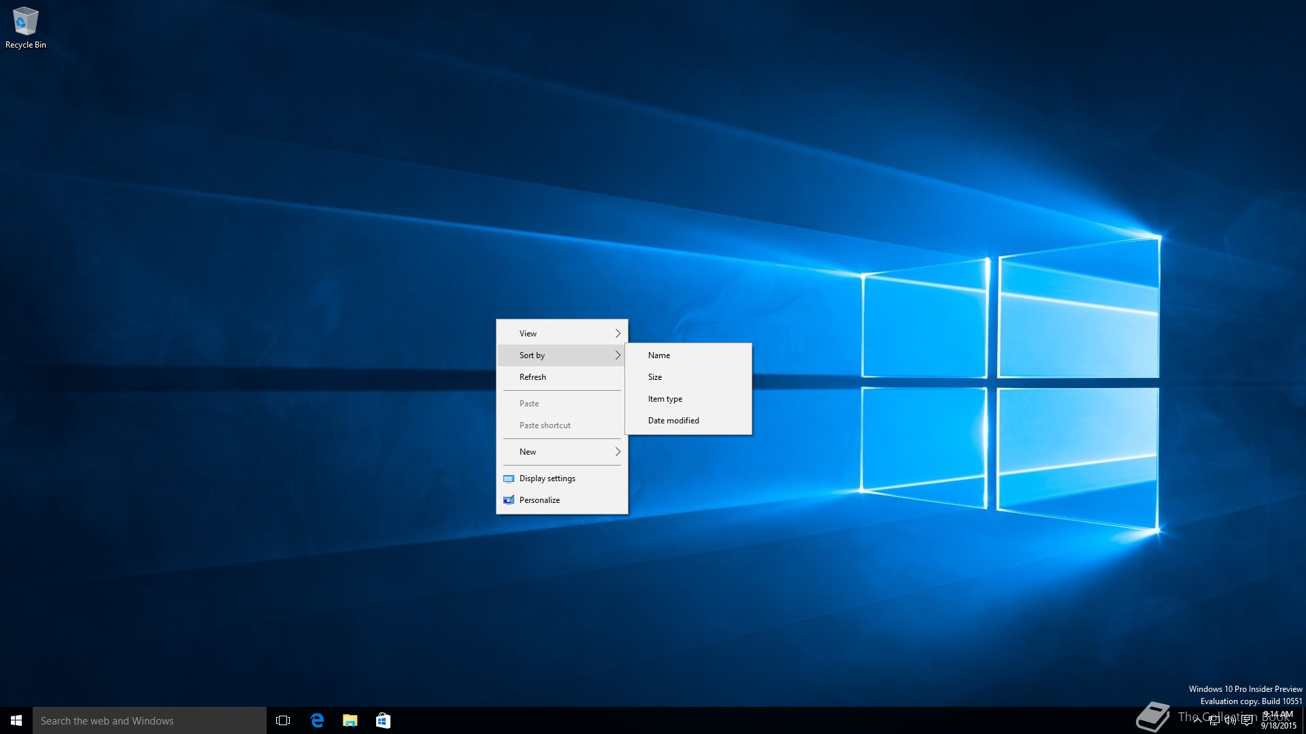Screen dimensions: 1306x734
Task: Expand the View submenu arrow
Action: pyautogui.click(x=618, y=334)
